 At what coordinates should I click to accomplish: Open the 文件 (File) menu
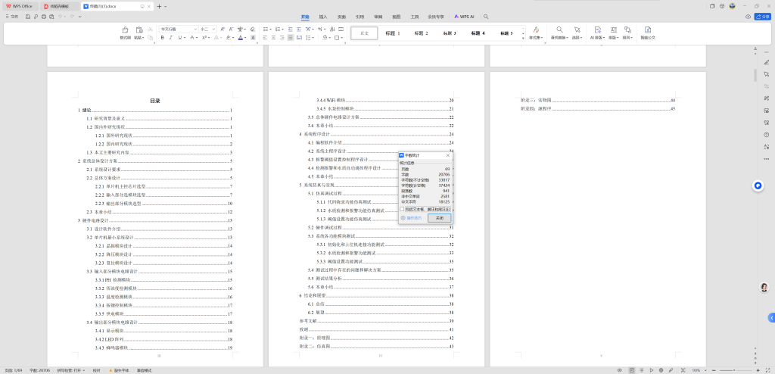[12, 16]
